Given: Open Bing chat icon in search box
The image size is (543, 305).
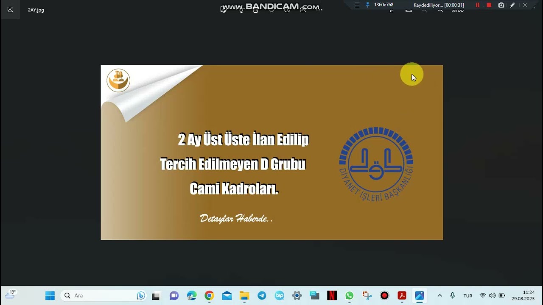Looking at the screenshot, I should click(140, 296).
